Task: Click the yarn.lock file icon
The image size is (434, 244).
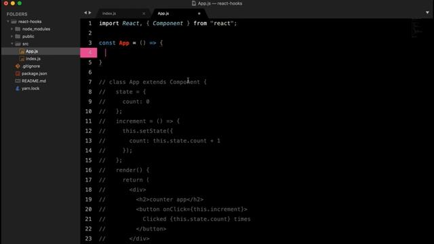Action: [x=18, y=88]
